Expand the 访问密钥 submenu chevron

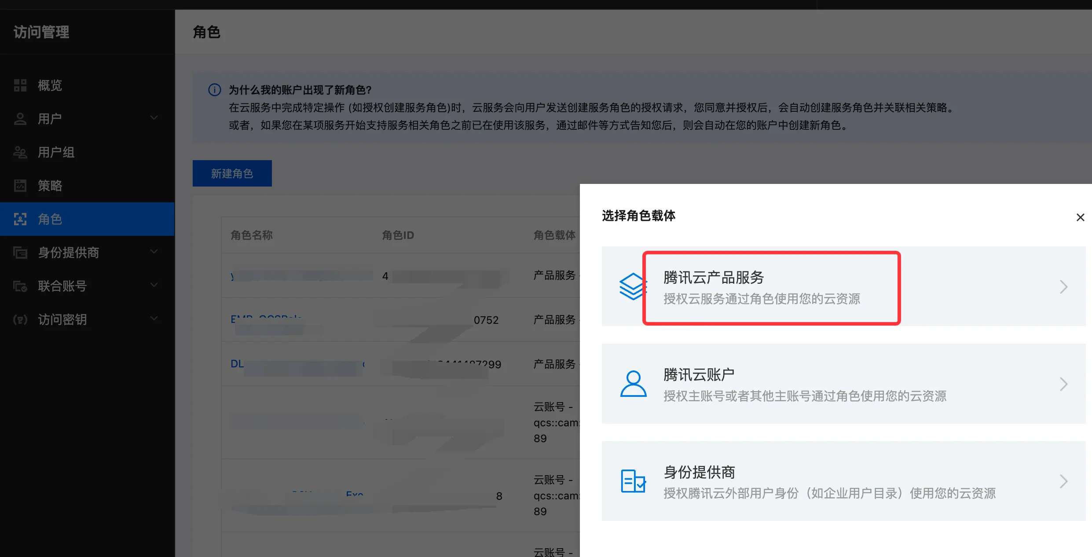click(x=154, y=319)
